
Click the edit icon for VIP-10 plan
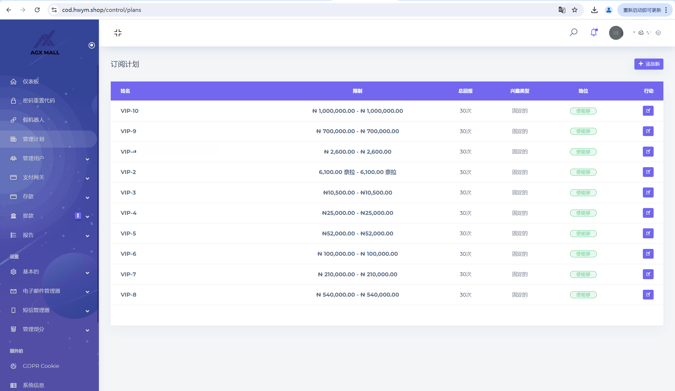(648, 111)
